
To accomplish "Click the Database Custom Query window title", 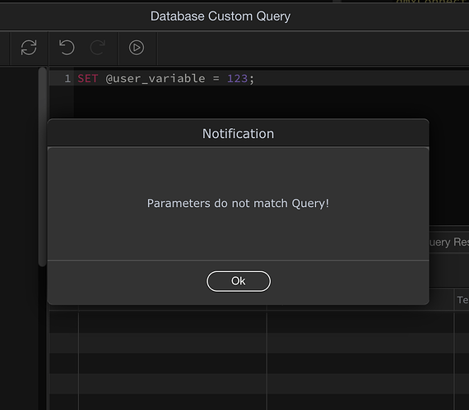I will point(221,16).
